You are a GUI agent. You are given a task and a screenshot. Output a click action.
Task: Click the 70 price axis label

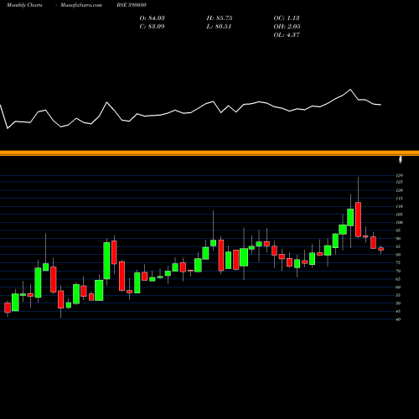coord(399,271)
